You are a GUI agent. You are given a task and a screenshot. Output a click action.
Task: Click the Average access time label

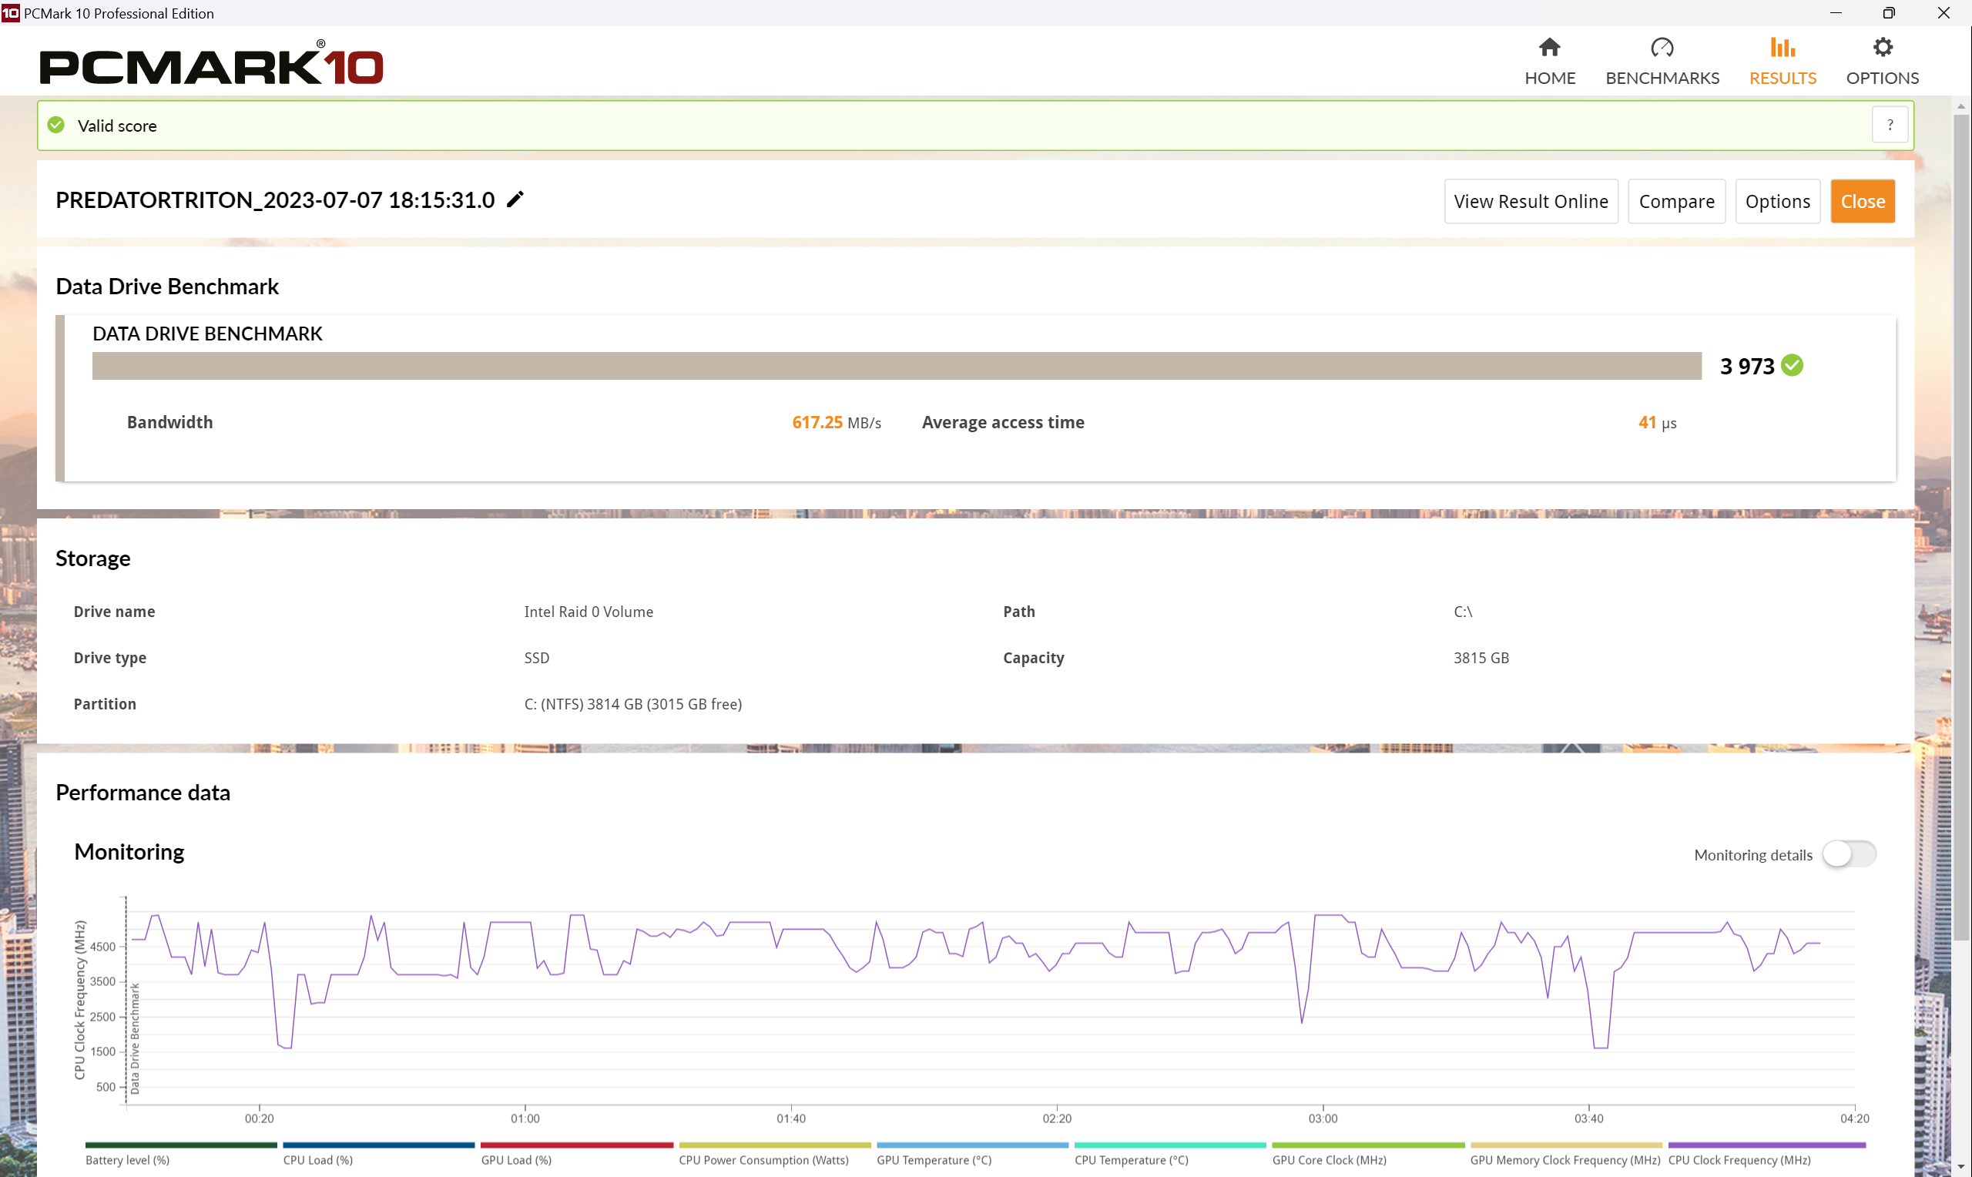(x=1003, y=423)
